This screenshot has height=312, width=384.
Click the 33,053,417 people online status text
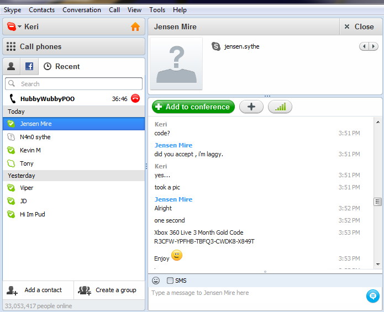[x=39, y=306]
